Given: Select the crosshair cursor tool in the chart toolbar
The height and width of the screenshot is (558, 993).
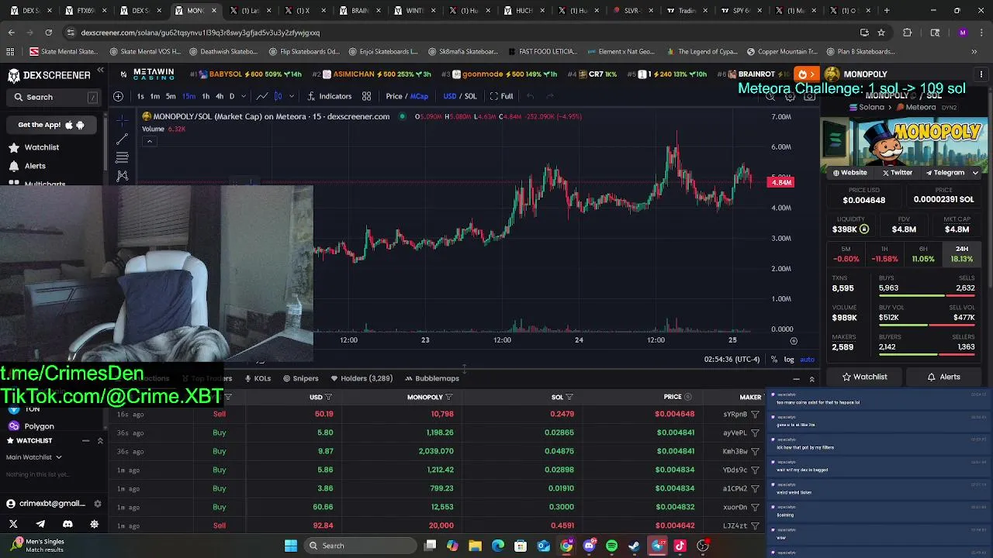Looking at the screenshot, I should click(x=122, y=120).
